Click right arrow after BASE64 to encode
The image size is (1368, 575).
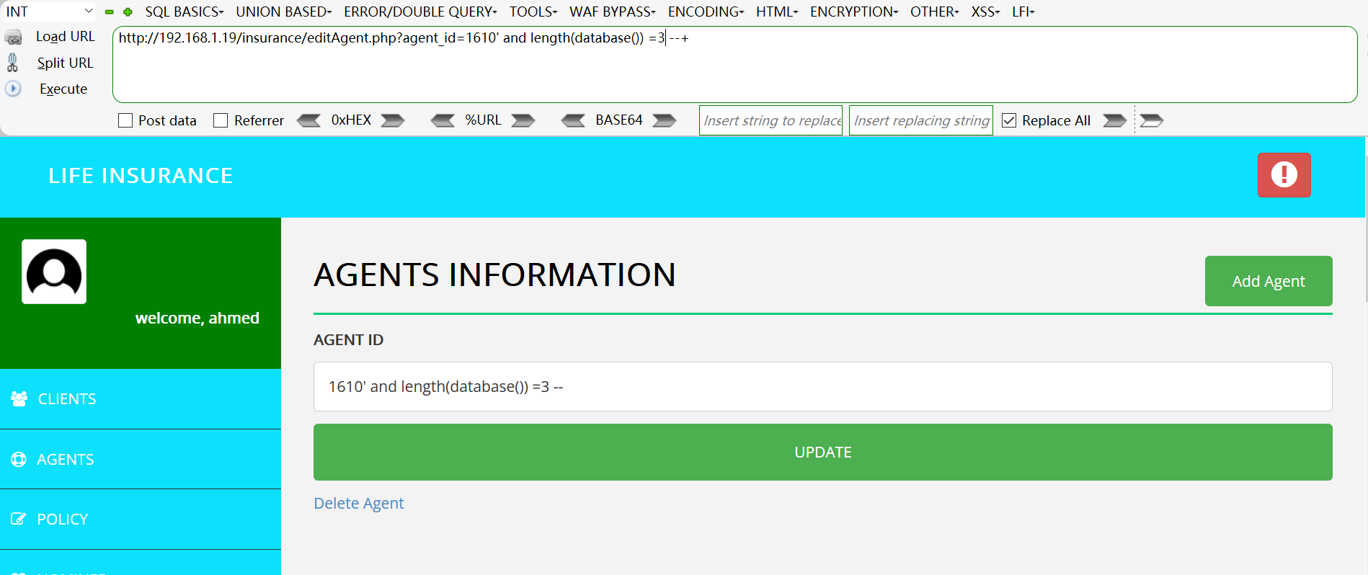665,120
